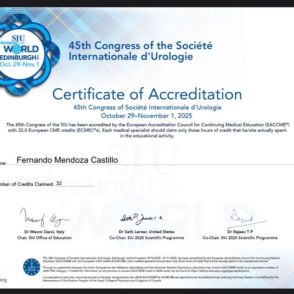Image resolution: width=294 pixels, height=294 pixels.
Task: Click the footer paragraph about Royal College of Canada
Action: click(x=160, y=279)
